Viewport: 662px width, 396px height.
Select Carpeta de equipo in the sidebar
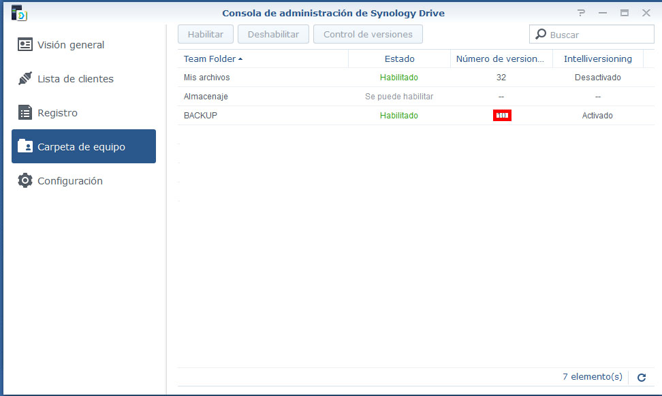[x=84, y=146]
